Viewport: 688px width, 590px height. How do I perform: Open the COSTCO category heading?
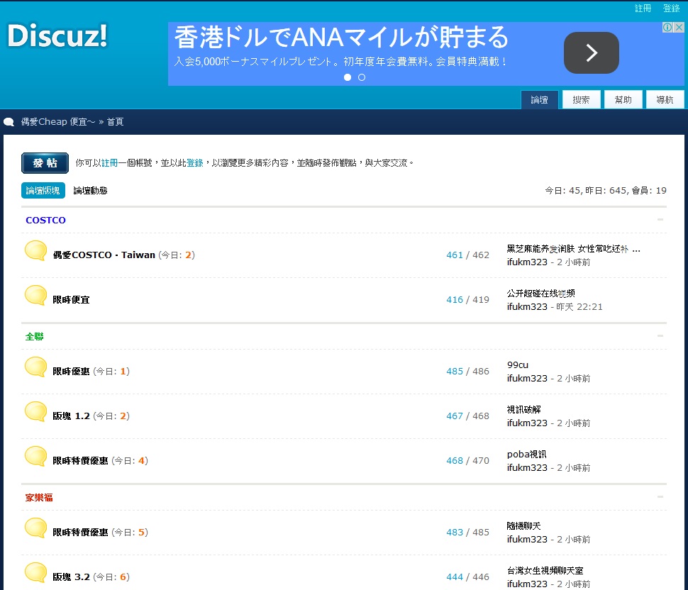click(x=45, y=221)
